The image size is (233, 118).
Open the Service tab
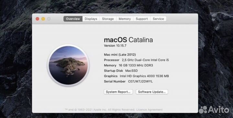click(158, 19)
